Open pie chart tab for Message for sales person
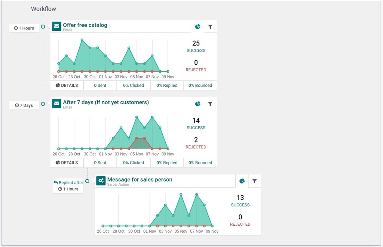This screenshot has height=247, width=383. pyautogui.click(x=242, y=181)
